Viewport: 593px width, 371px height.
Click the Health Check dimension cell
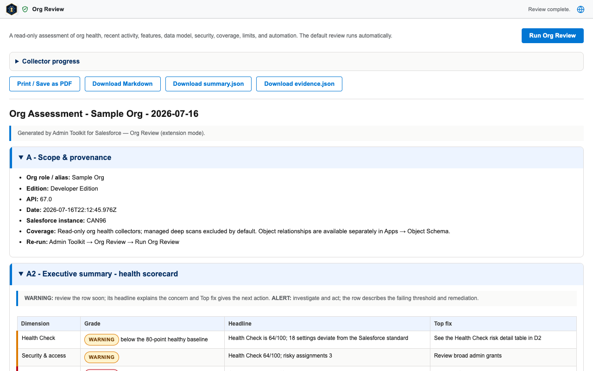point(49,339)
